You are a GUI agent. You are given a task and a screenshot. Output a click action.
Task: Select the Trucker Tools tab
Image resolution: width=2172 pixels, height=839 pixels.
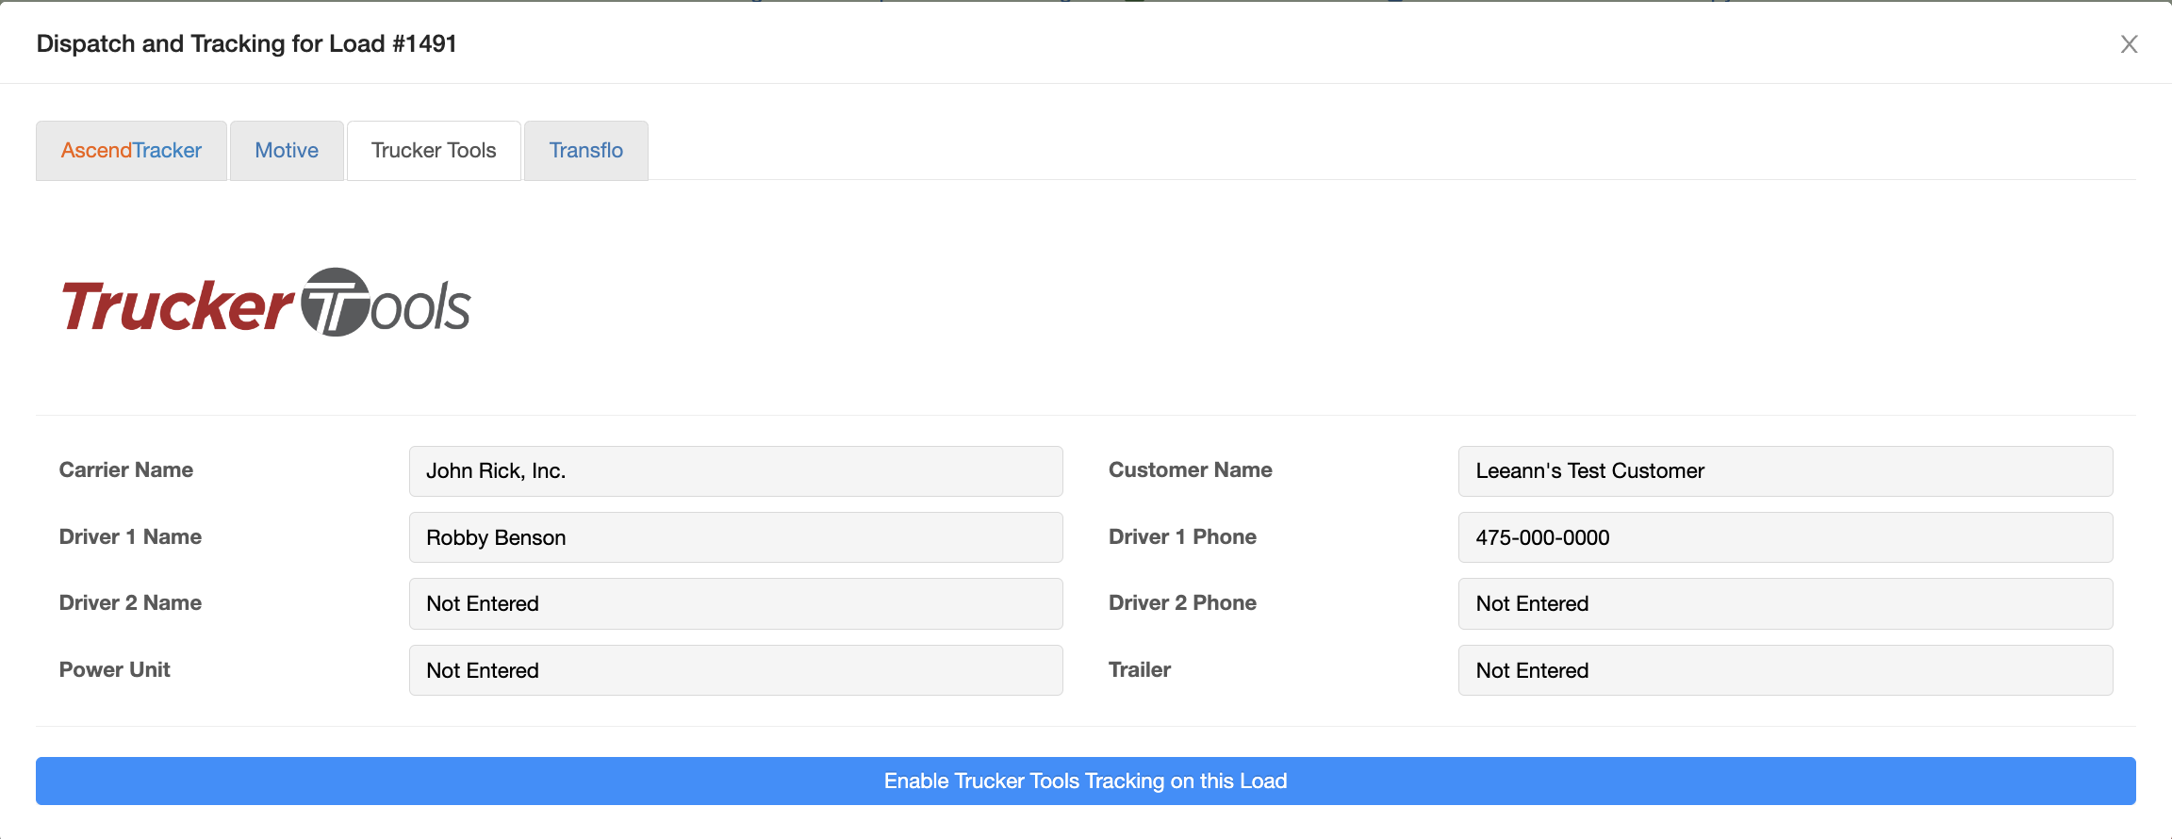(434, 151)
